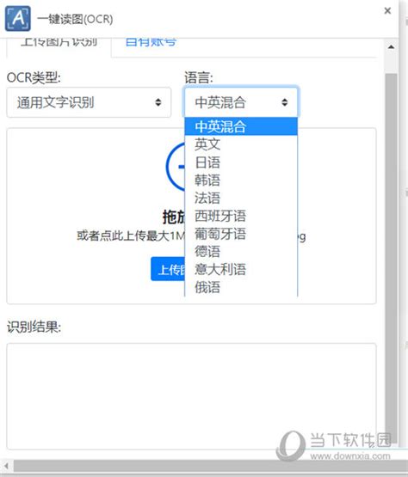Close the 一键读图 OCR panel

pos(387,11)
